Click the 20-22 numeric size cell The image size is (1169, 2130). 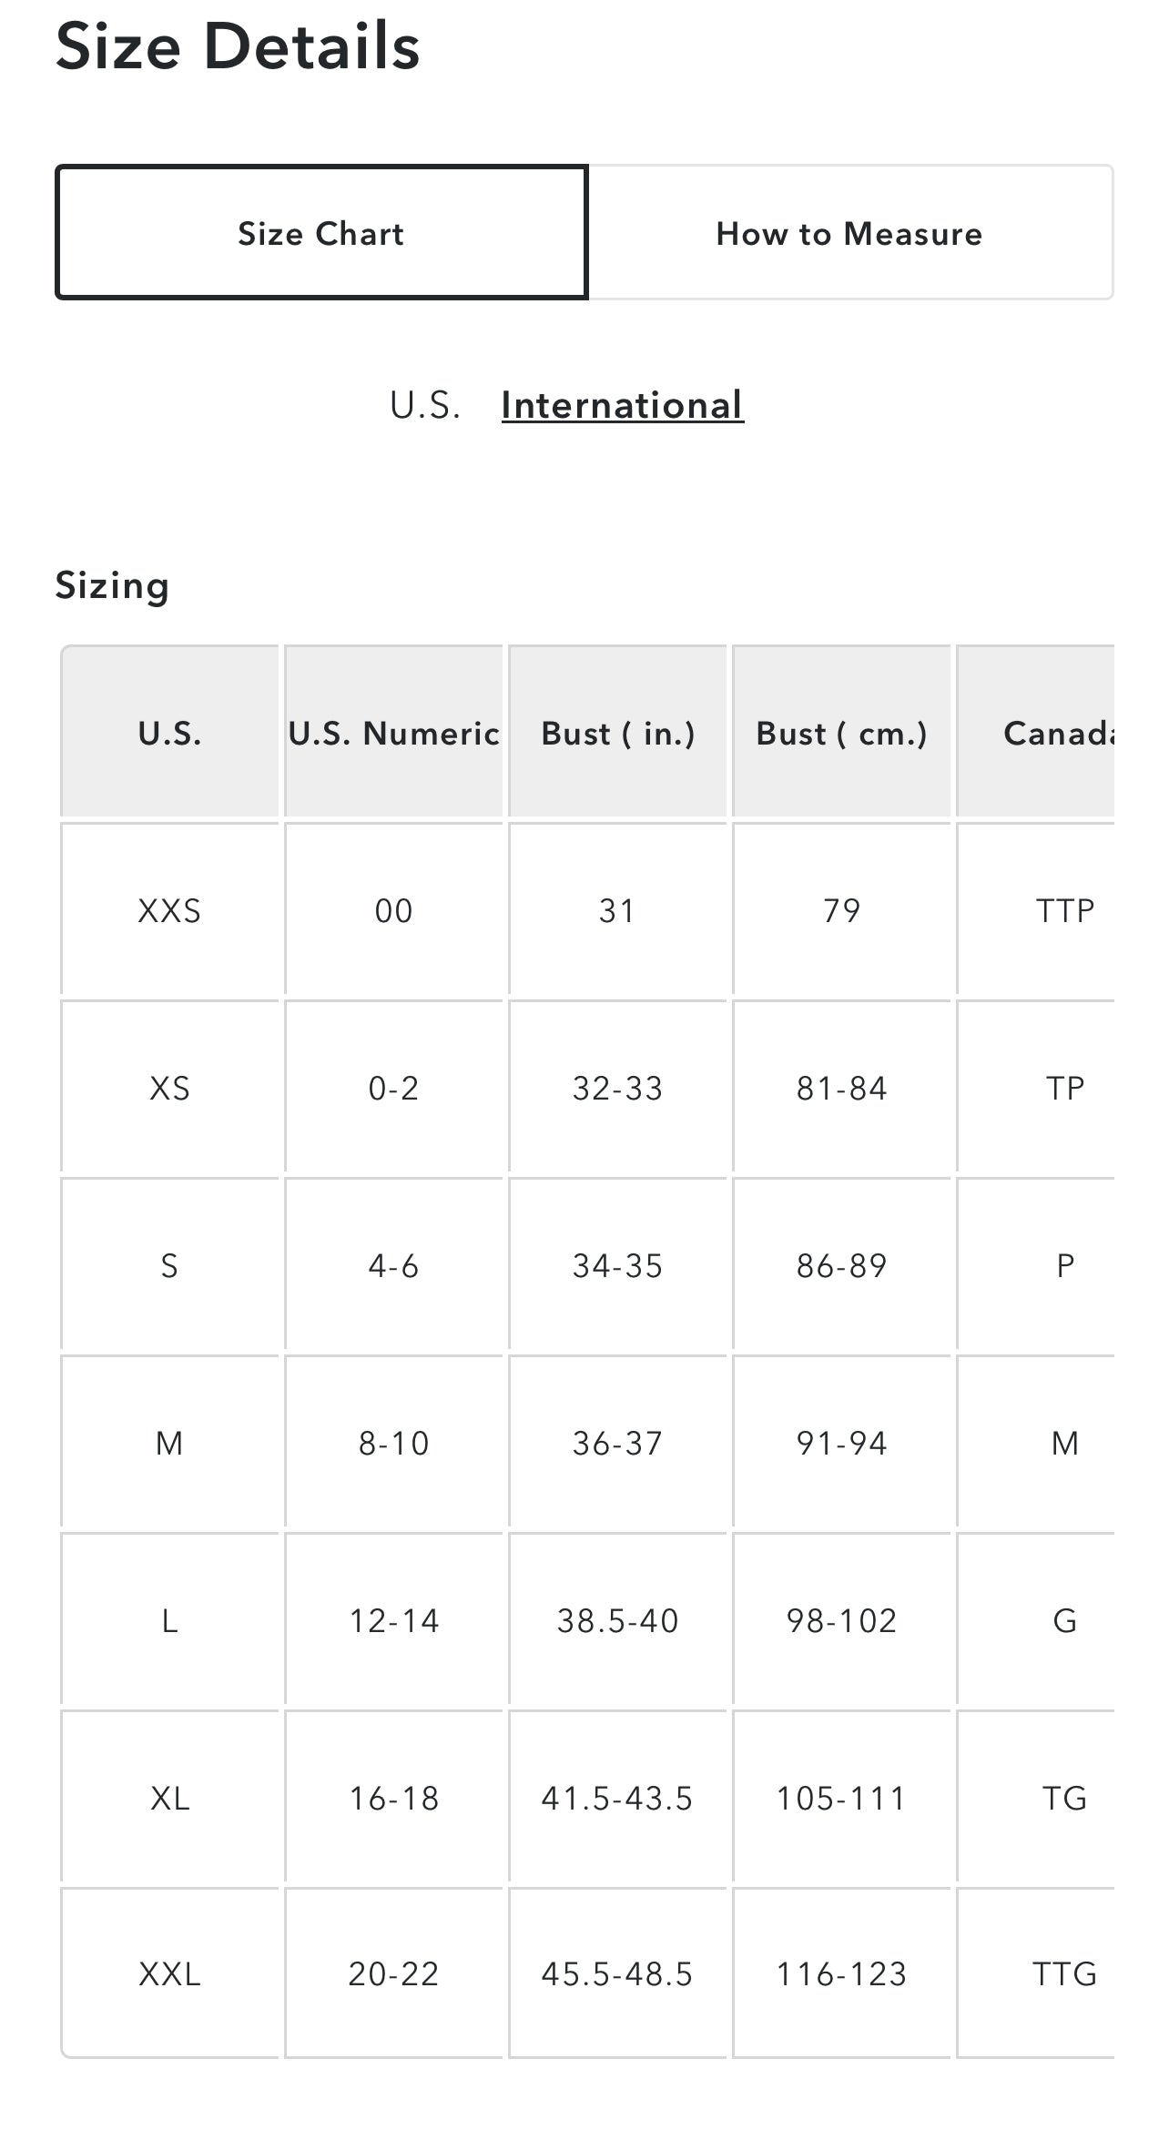(393, 1973)
